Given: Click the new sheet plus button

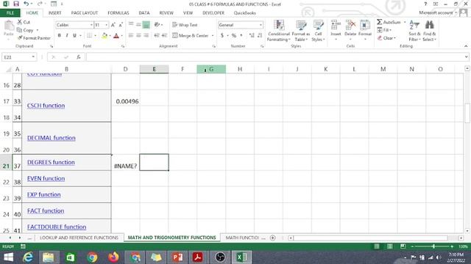Looking at the screenshot, I should tap(273, 238).
